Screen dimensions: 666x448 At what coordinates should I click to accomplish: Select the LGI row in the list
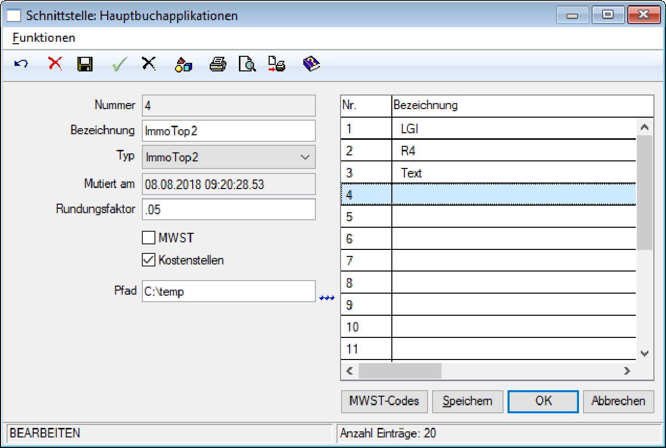[x=488, y=129]
